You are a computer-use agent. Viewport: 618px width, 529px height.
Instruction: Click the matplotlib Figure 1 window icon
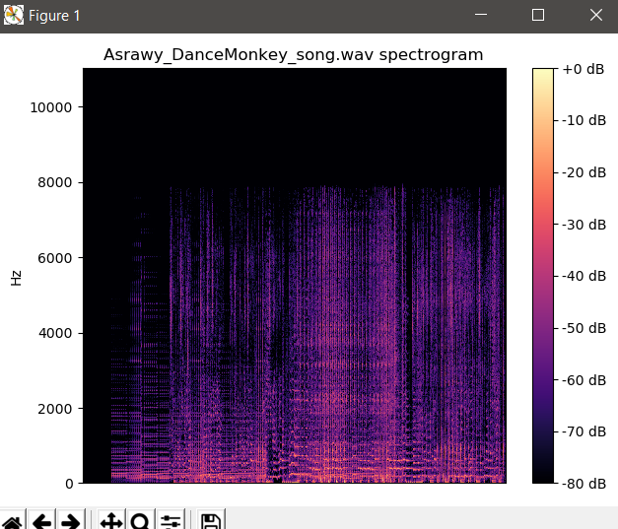14,16
